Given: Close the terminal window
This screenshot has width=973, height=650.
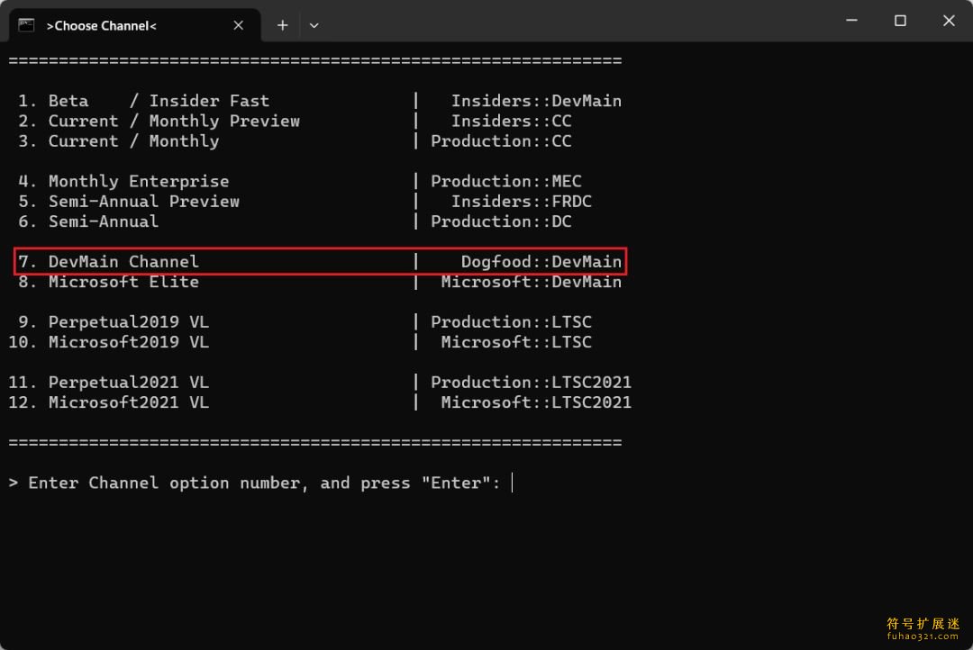Looking at the screenshot, I should click(x=949, y=21).
